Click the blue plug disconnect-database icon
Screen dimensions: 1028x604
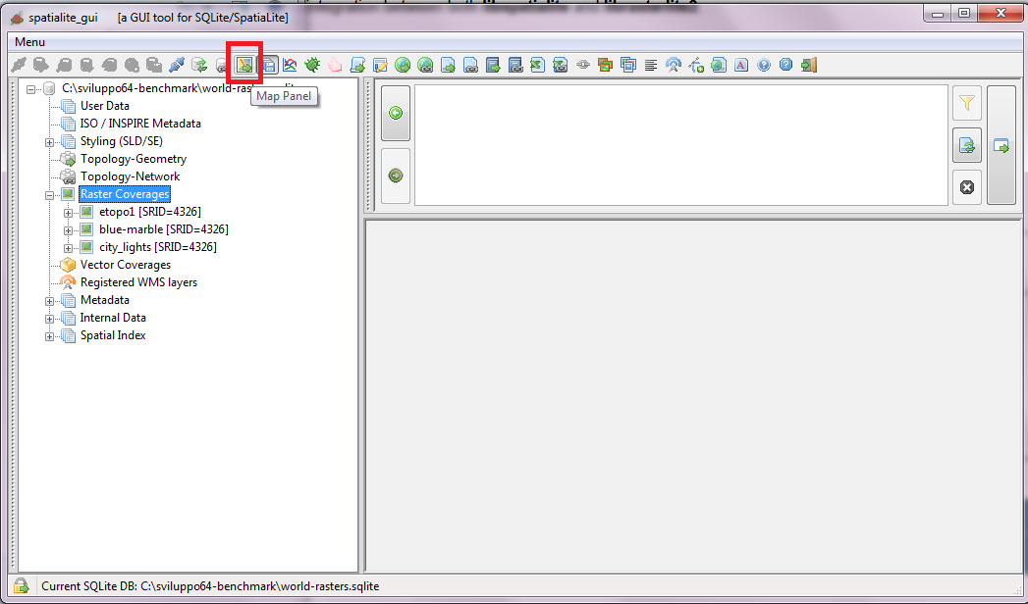pyautogui.click(x=177, y=65)
